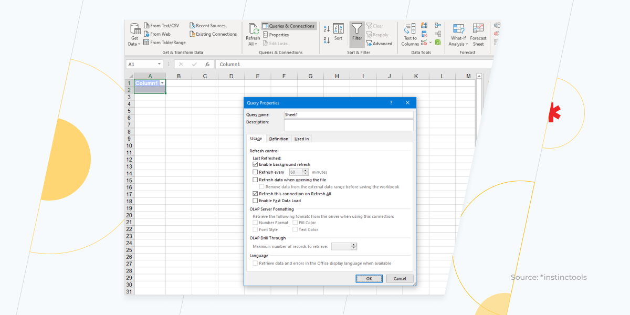Open Existing Connections
The width and height of the screenshot is (630, 315).
(213, 34)
